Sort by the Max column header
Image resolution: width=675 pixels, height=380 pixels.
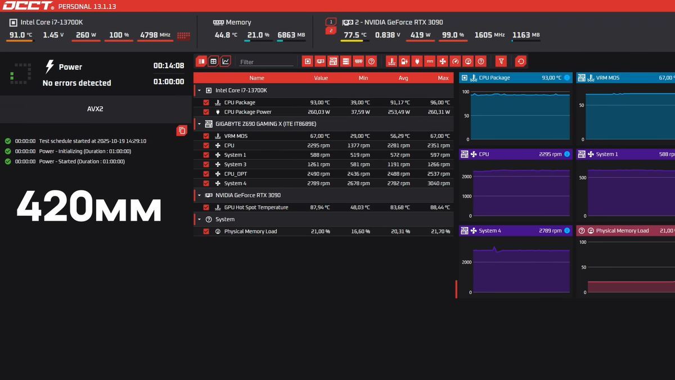(x=443, y=78)
